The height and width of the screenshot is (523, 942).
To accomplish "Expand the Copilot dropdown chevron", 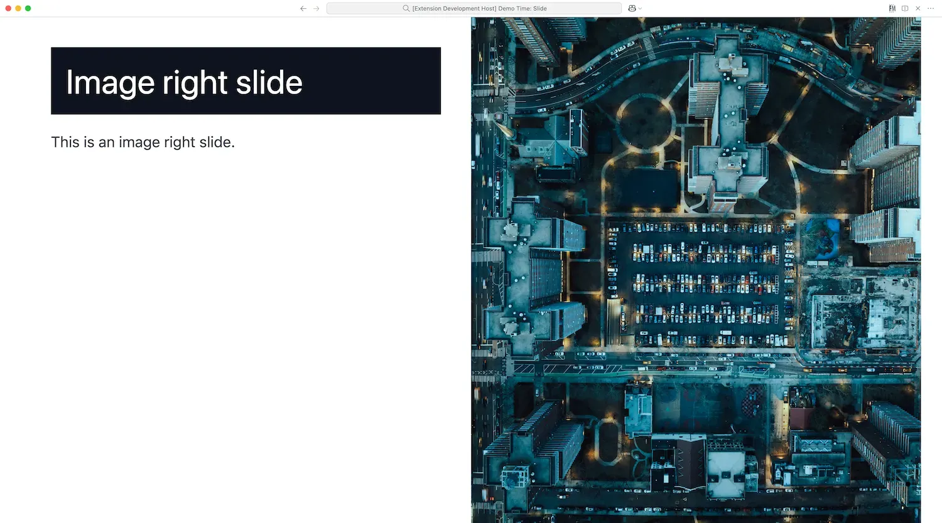I will click(640, 9).
